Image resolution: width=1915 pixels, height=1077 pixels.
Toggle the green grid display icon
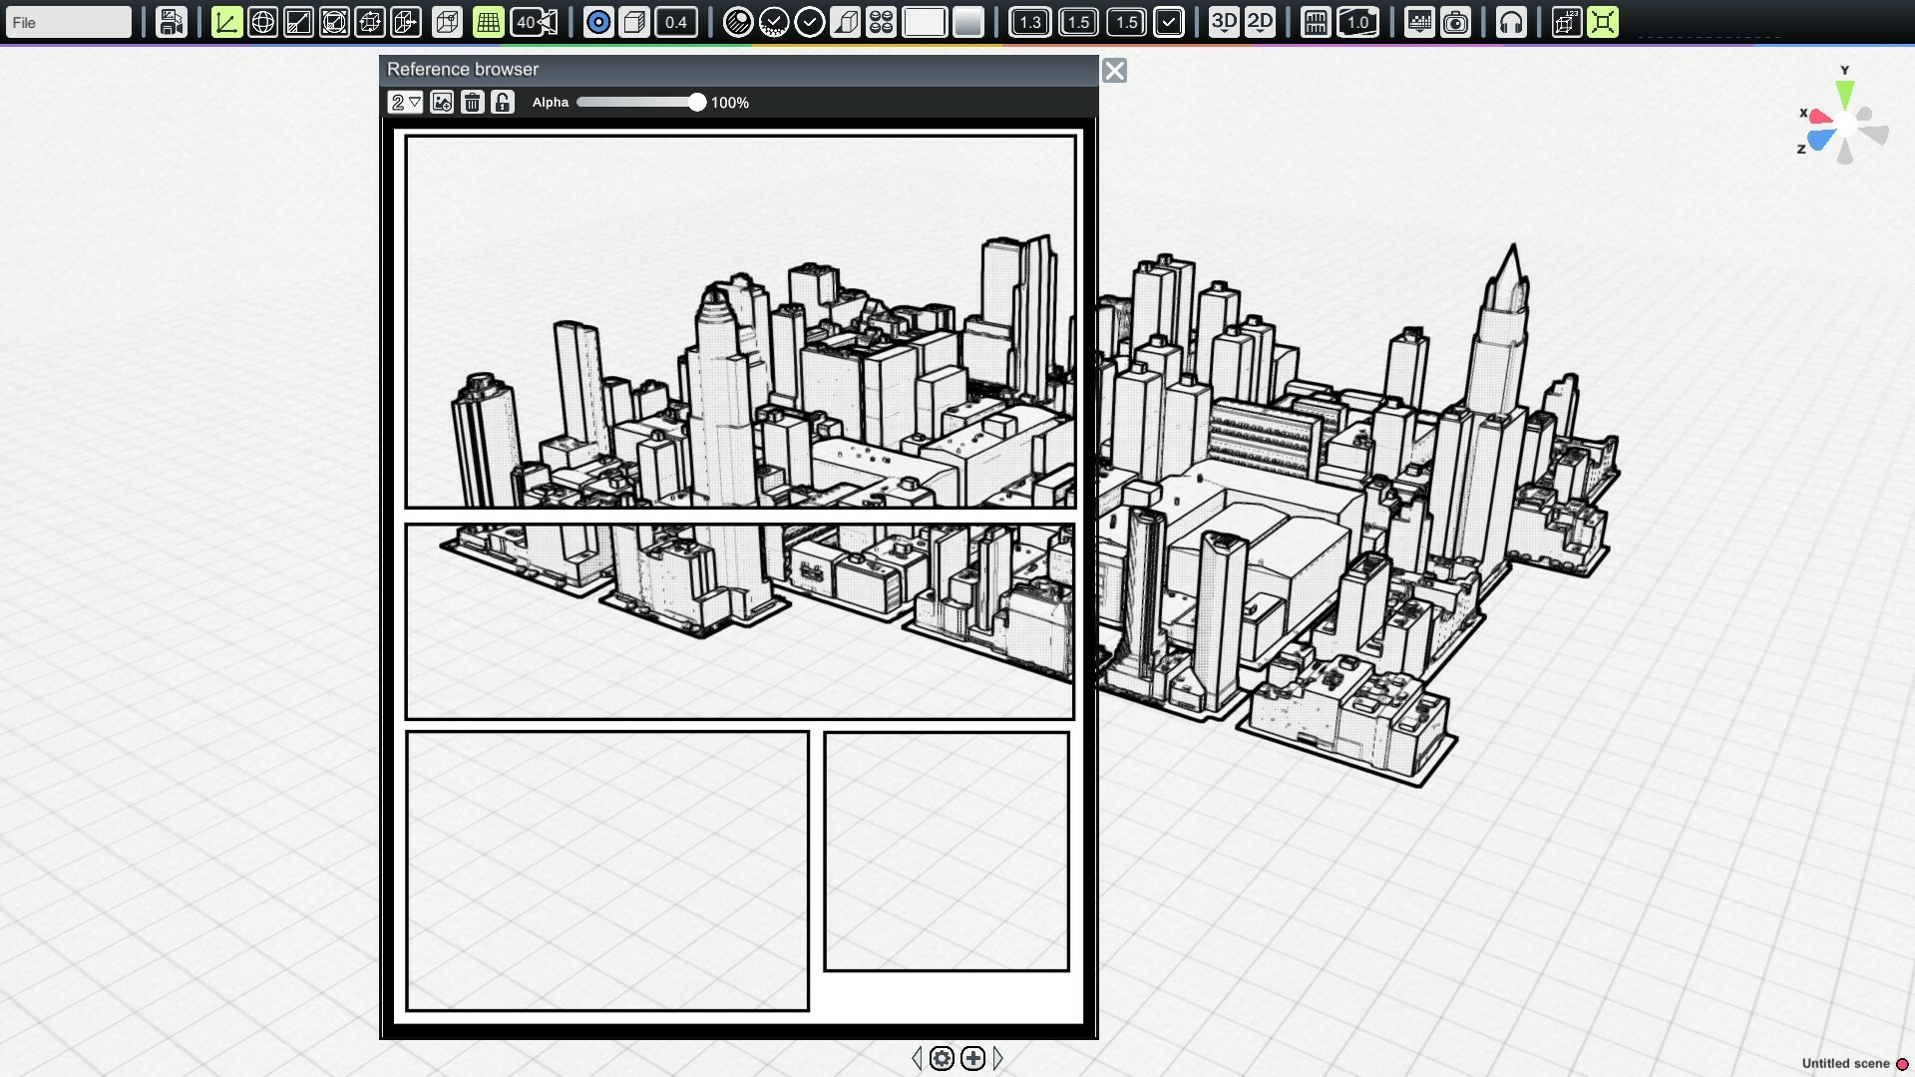(488, 21)
